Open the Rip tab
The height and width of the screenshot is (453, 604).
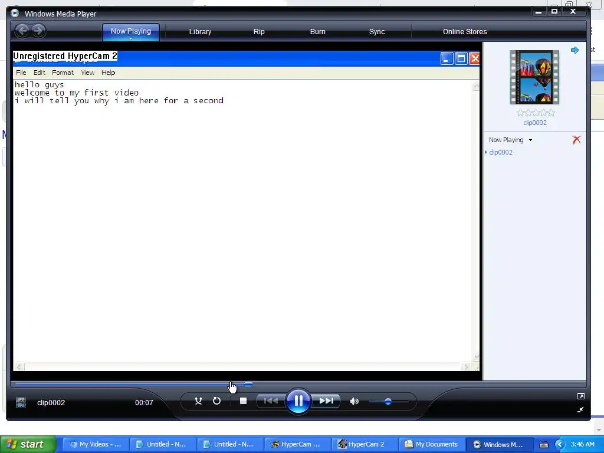[259, 32]
